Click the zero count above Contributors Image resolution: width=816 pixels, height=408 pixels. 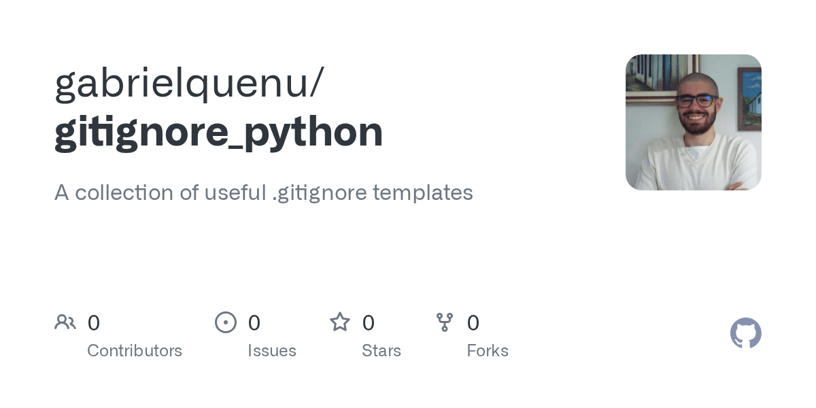tap(94, 323)
